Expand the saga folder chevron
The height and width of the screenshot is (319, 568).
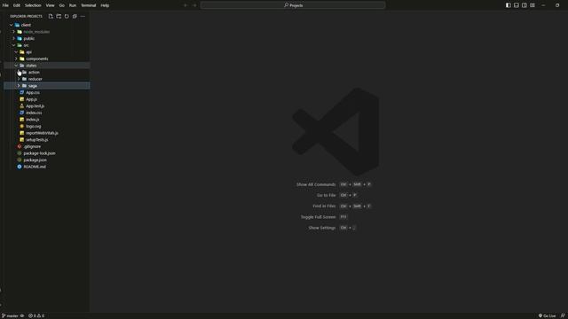click(x=19, y=86)
